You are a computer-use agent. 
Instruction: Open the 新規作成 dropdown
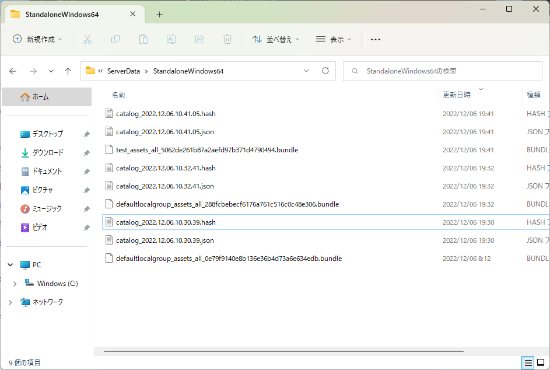pyautogui.click(x=37, y=39)
